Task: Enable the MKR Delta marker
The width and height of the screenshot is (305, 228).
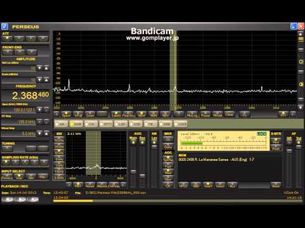Action: pos(168,147)
